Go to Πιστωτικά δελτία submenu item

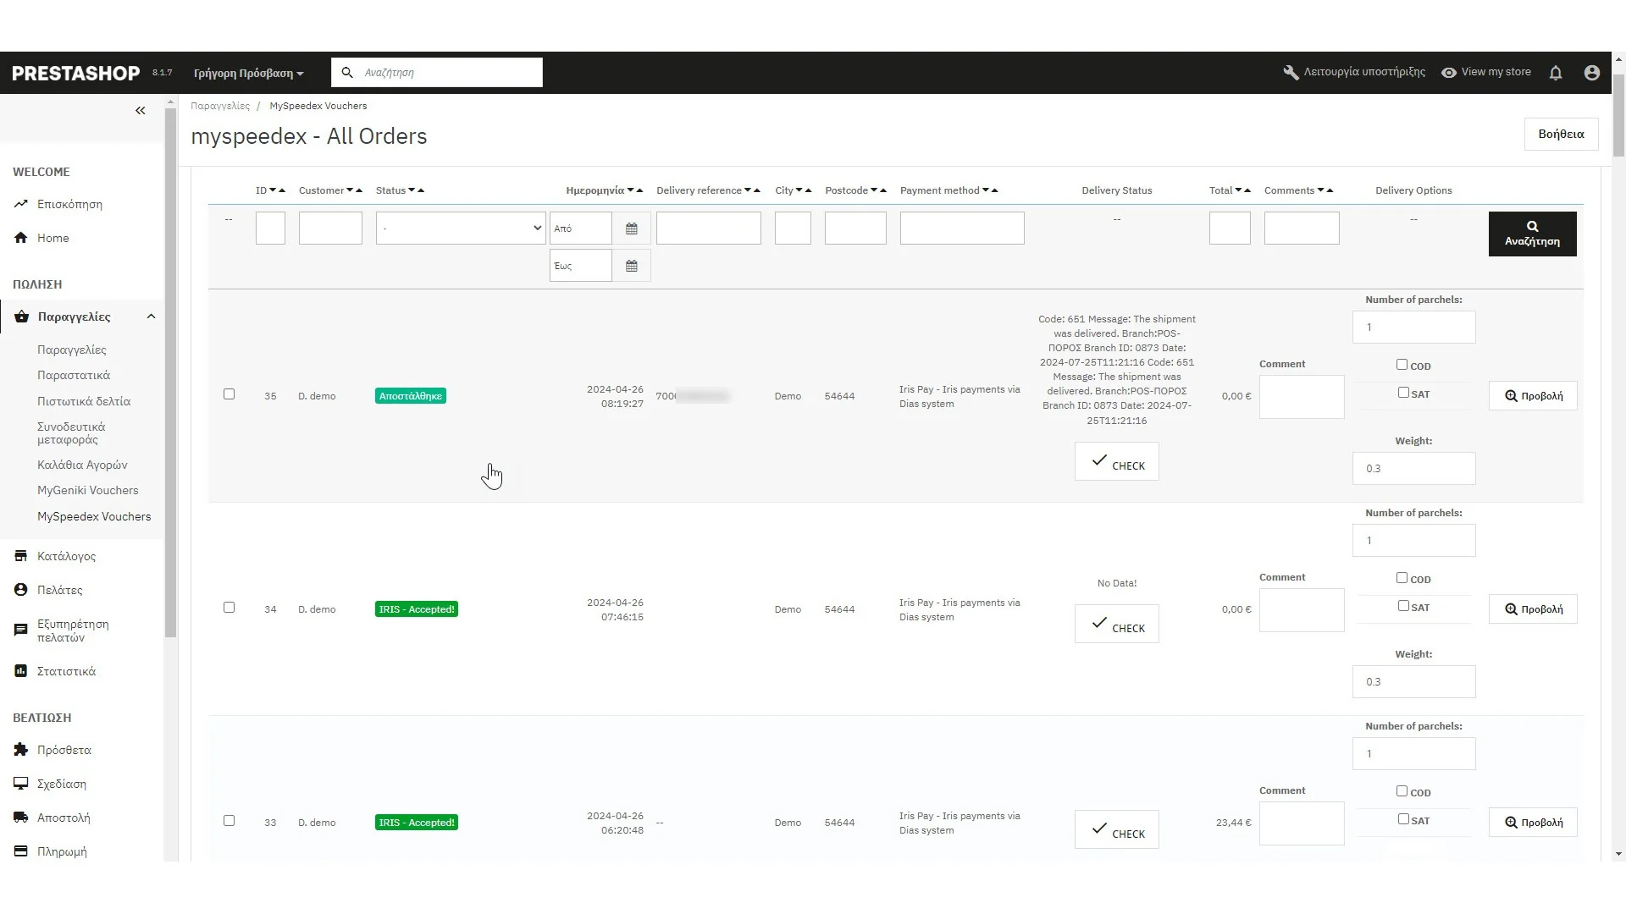click(83, 401)
